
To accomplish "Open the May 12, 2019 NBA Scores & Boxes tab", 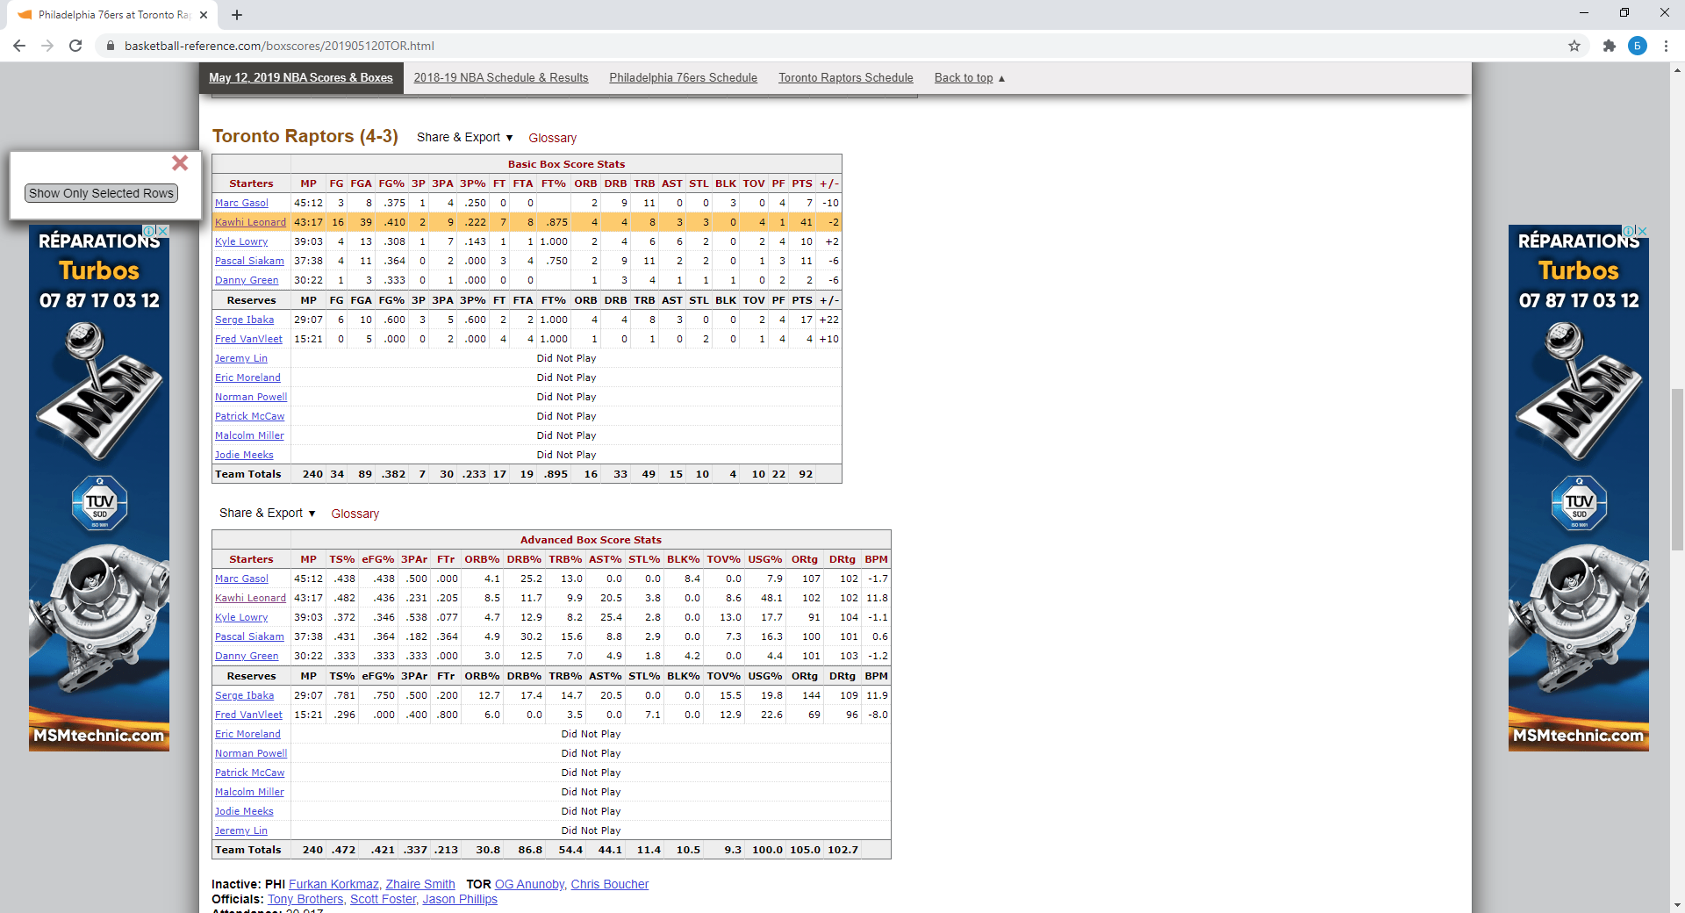I will pyautogui.click(x=301, y=77).
